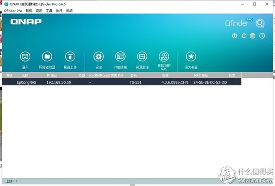Click Qfinder app icon in title bar
Image resolution: width=275 pixels, height=186 pixels.
[6, 4]
